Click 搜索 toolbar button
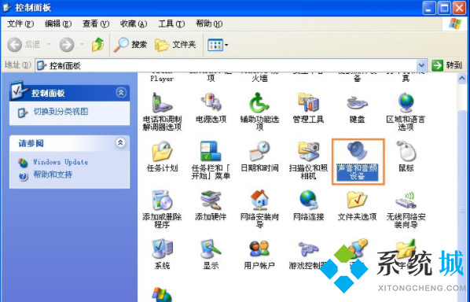The image size is (470, 302). click(x=130, y=45)
